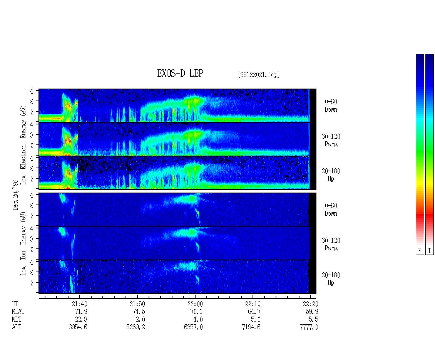Click the electron 0-60 Down pitch angle label
Image resolution: width=435 pixels, height=337 pixels.
click(331, 106)
